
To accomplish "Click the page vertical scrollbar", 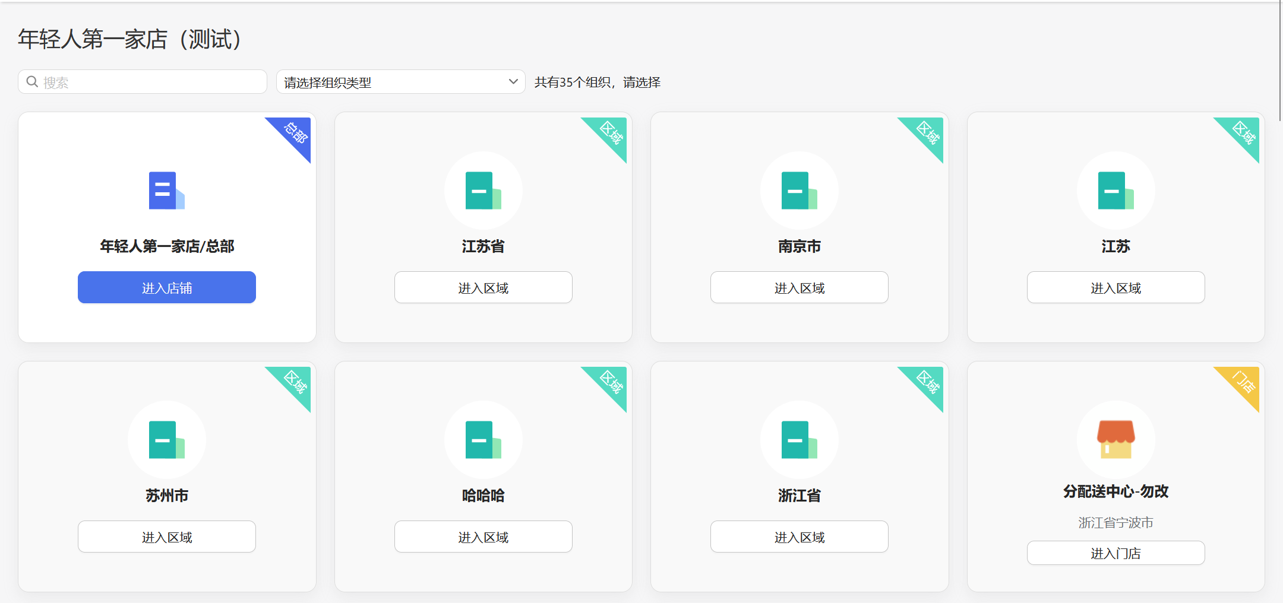I will point(1280,59).
